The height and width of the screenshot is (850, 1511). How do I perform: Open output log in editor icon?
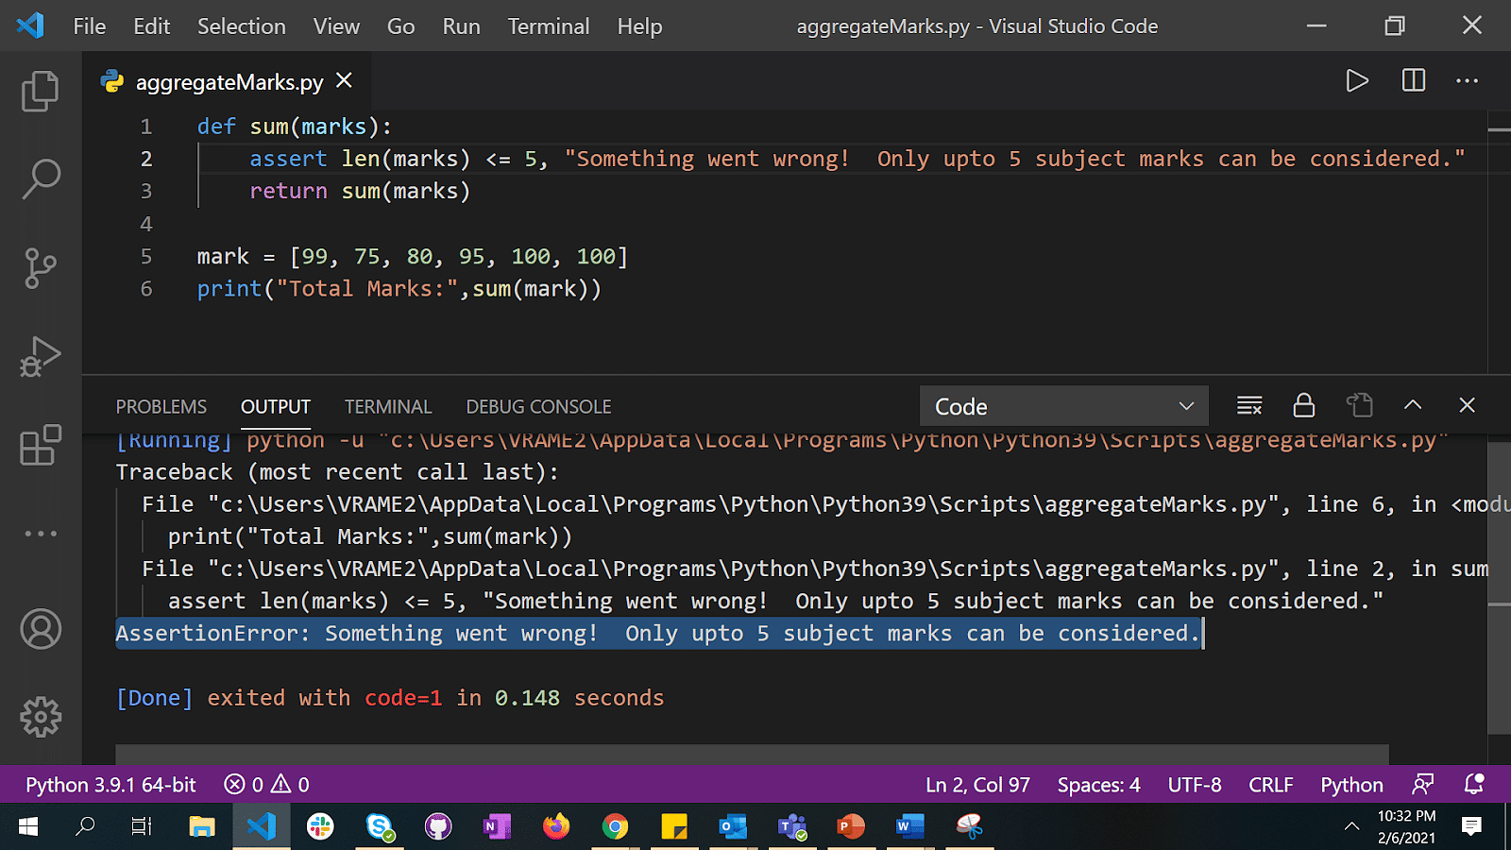[1359, 406]
